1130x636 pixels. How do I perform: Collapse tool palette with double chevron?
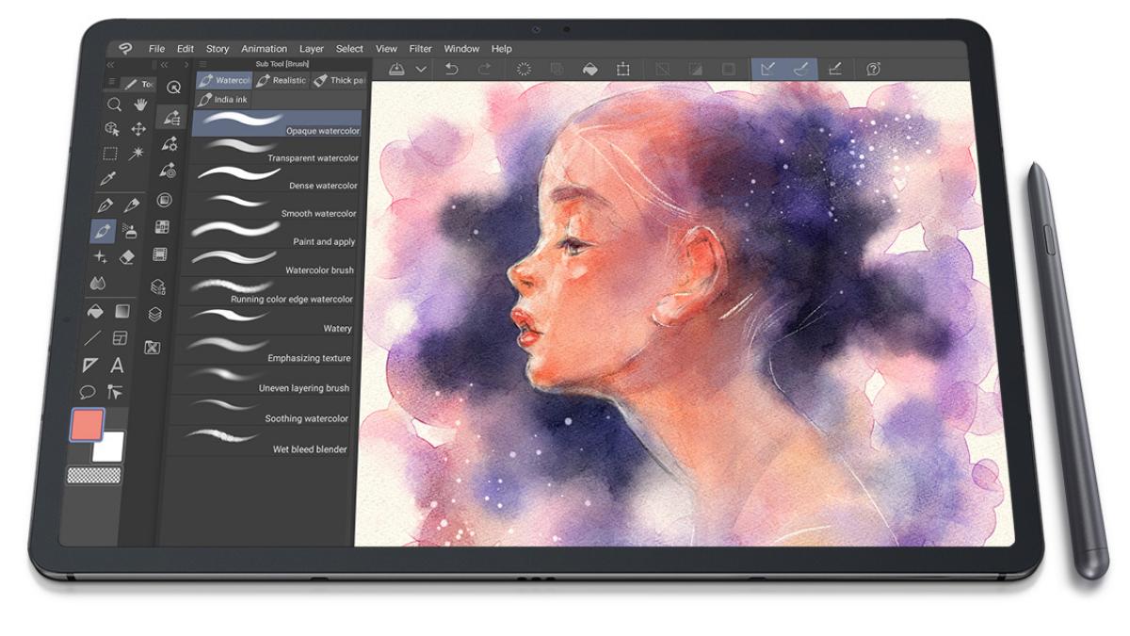pos(111,65)
